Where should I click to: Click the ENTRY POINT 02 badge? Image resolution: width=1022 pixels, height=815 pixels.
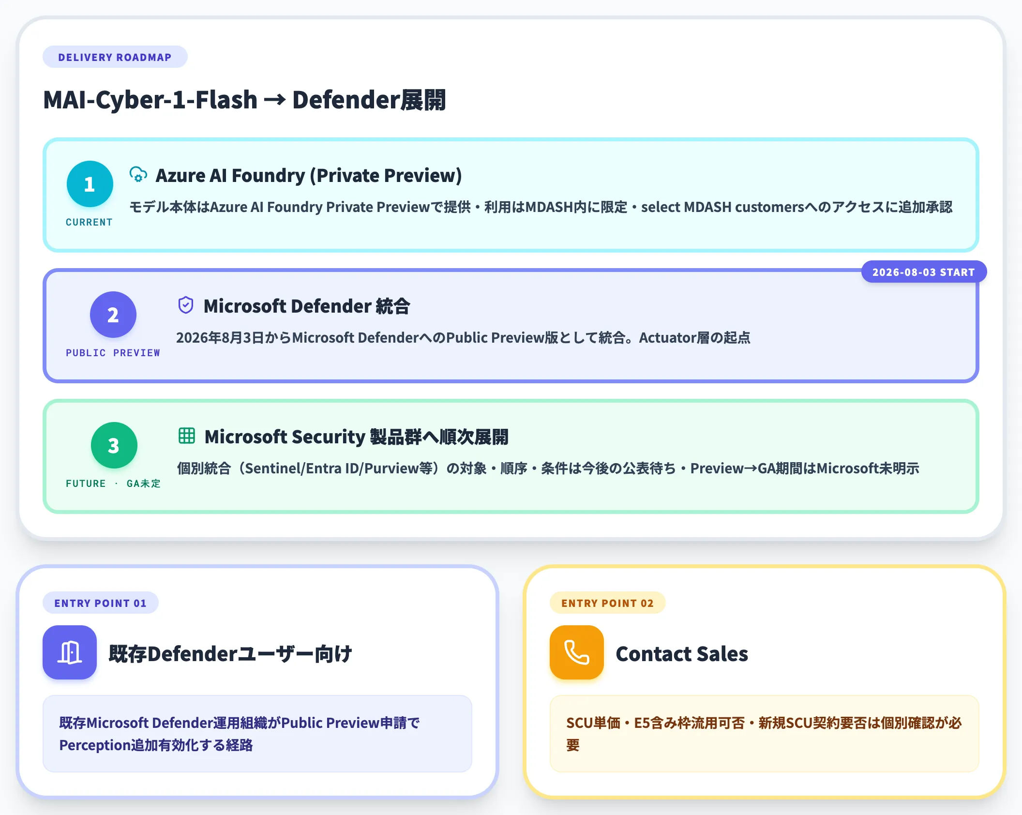coord(608,603)
